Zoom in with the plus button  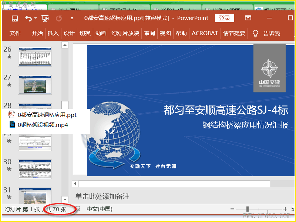pyautogui.click(x=285, y=209)
